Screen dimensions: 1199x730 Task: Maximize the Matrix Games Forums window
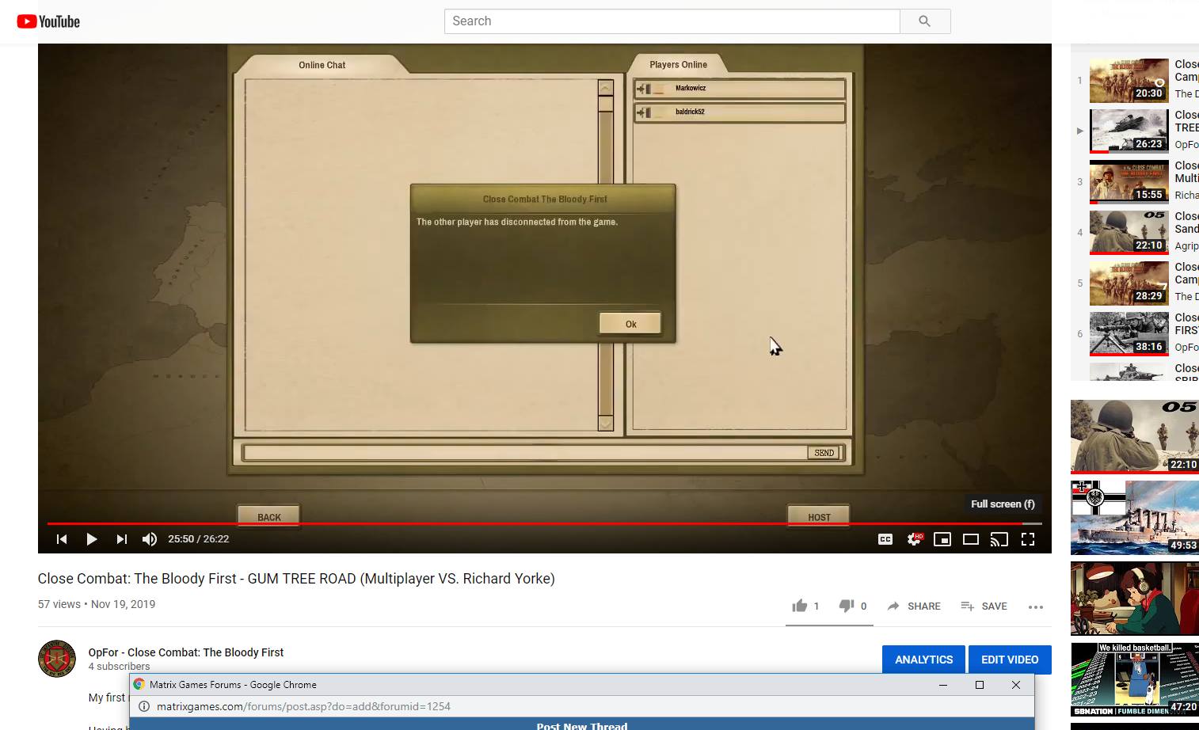tap(980, 685)
